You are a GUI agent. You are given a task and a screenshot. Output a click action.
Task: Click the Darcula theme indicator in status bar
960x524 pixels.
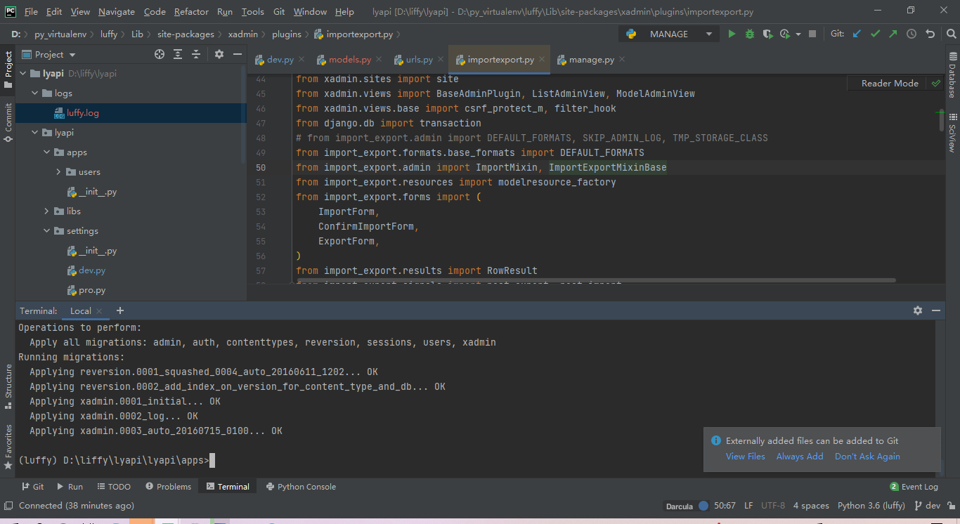(x=679, y=506)
